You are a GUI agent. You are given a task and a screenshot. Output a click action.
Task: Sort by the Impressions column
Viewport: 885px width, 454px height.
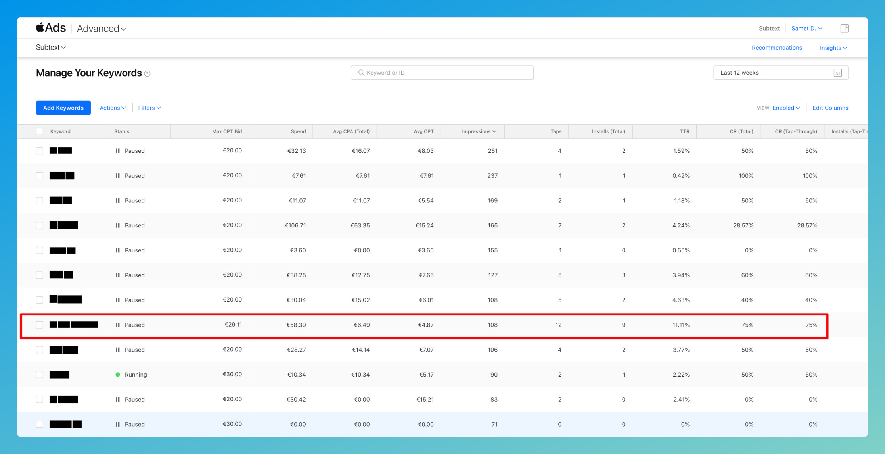click(x=479, y=131)
